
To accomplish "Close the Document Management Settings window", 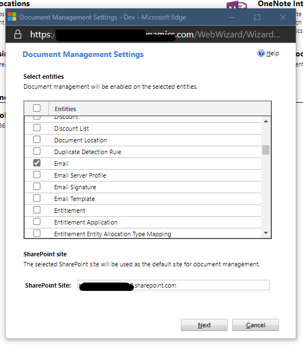I will click(283, 17).
